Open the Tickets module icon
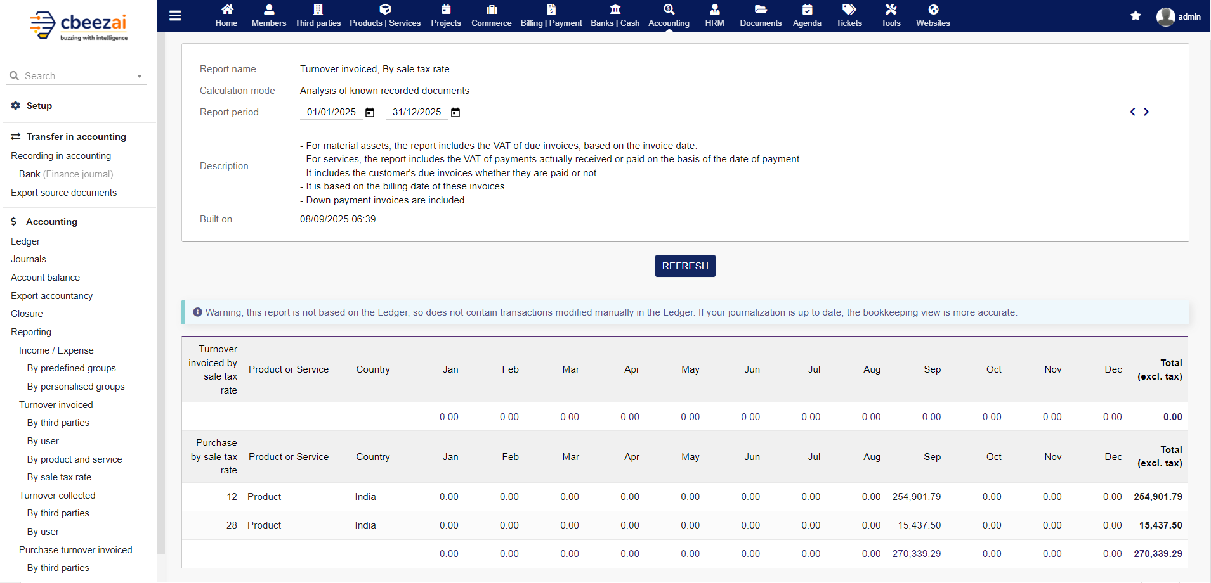This screenshot has height=583, width=1211. pos(849,10)
